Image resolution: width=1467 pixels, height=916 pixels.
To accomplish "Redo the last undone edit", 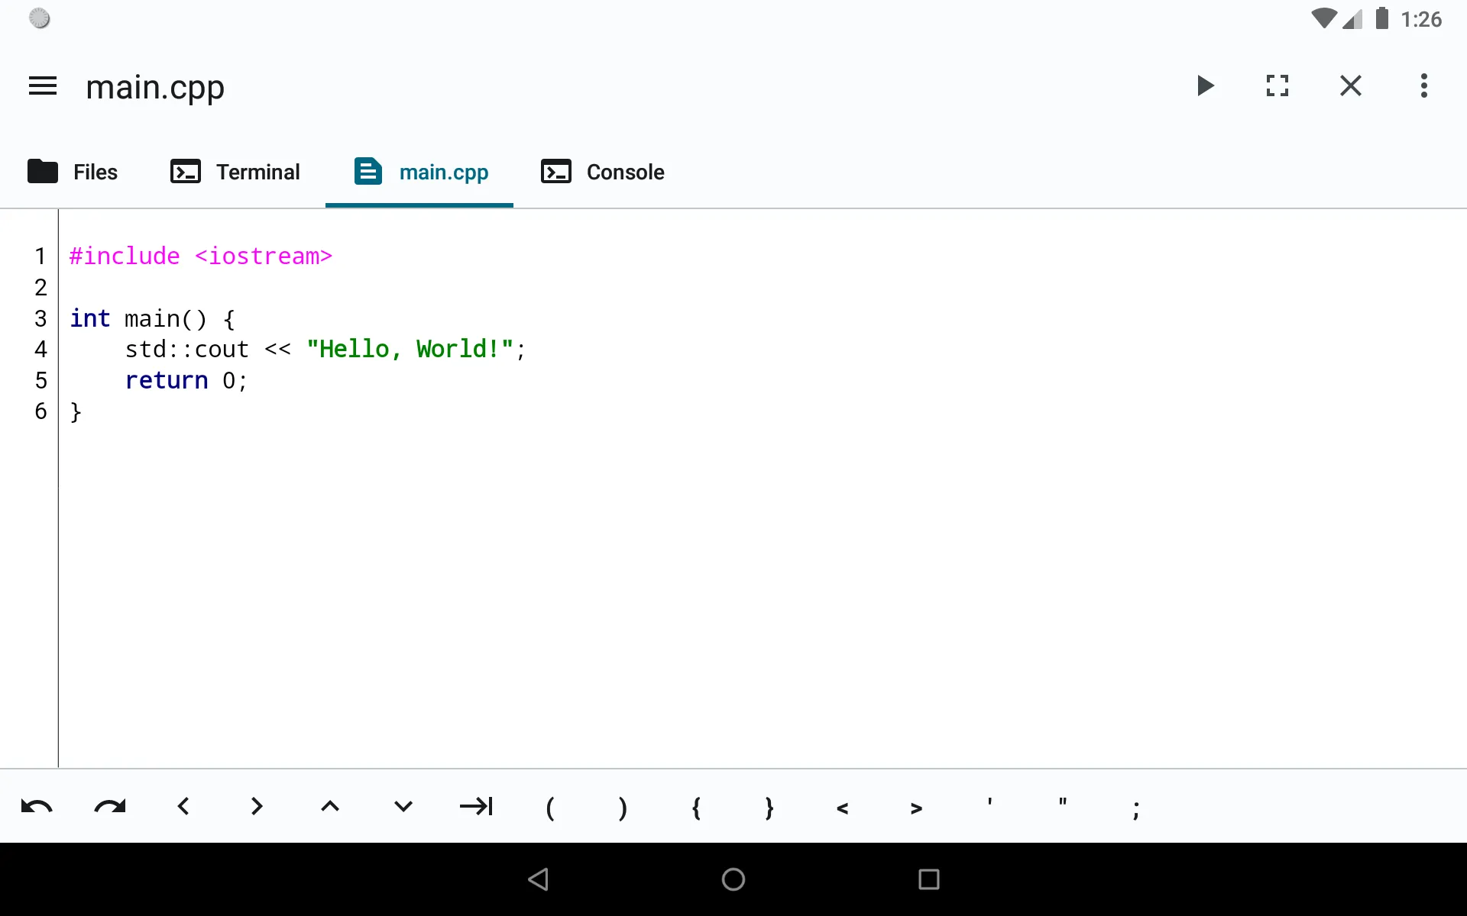I will click(110, 808).
